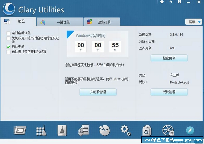Open the help question mark icon
This screenshot has width=204, height=144.
[x=179, y=2]
